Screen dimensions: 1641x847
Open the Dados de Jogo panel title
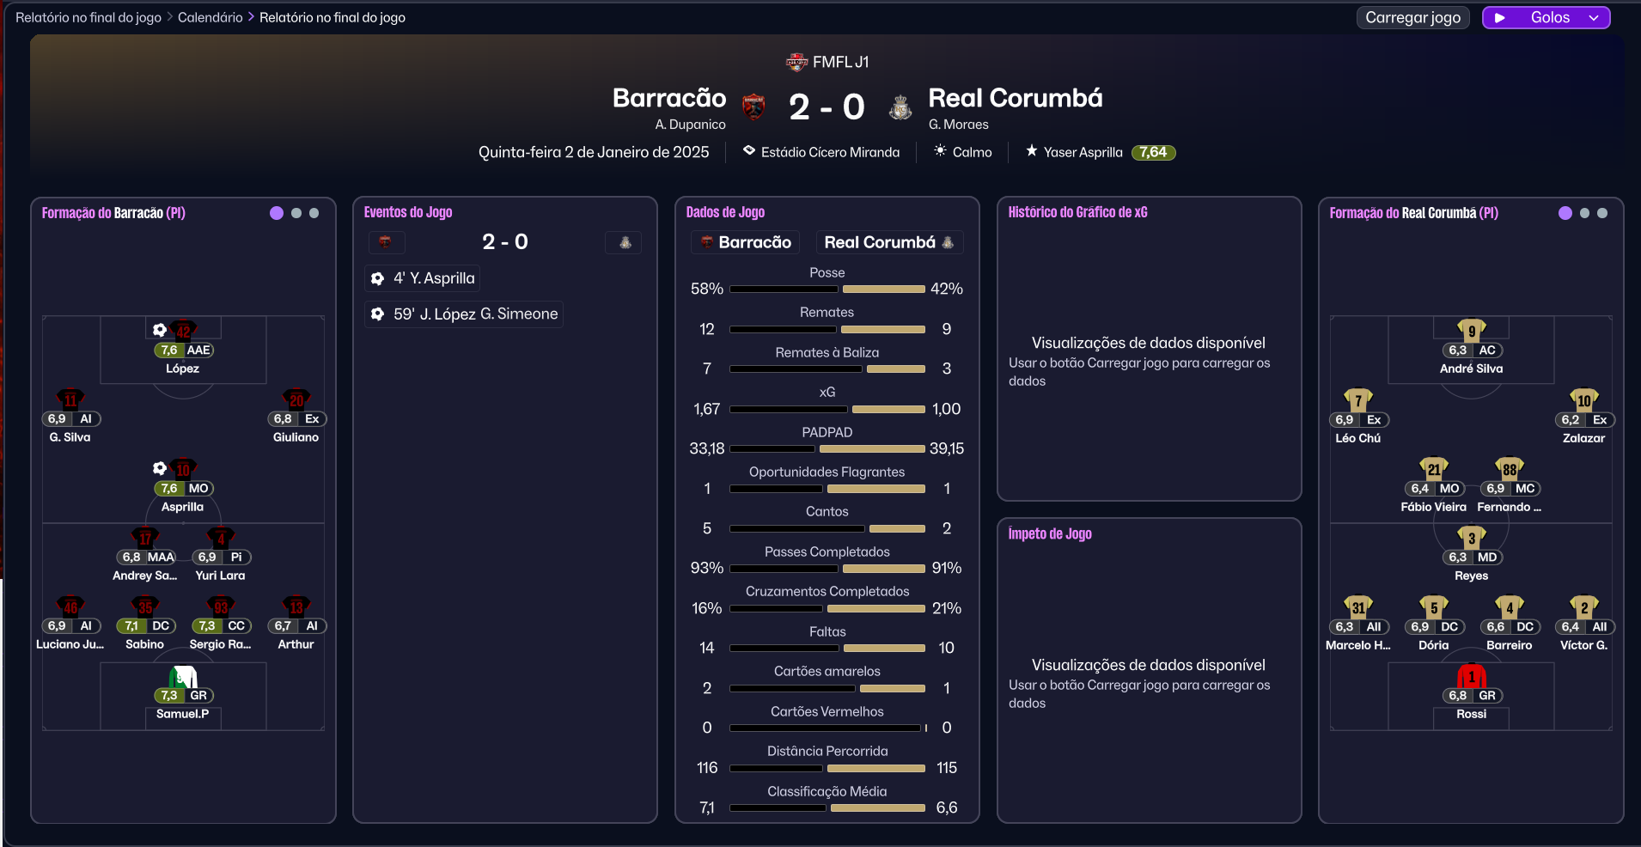click(x=725, y=212)
